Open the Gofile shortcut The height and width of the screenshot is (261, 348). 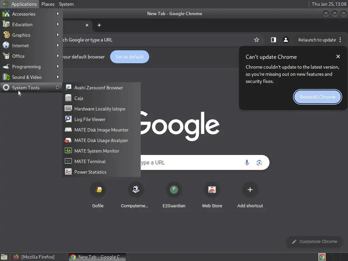[98, 195]
